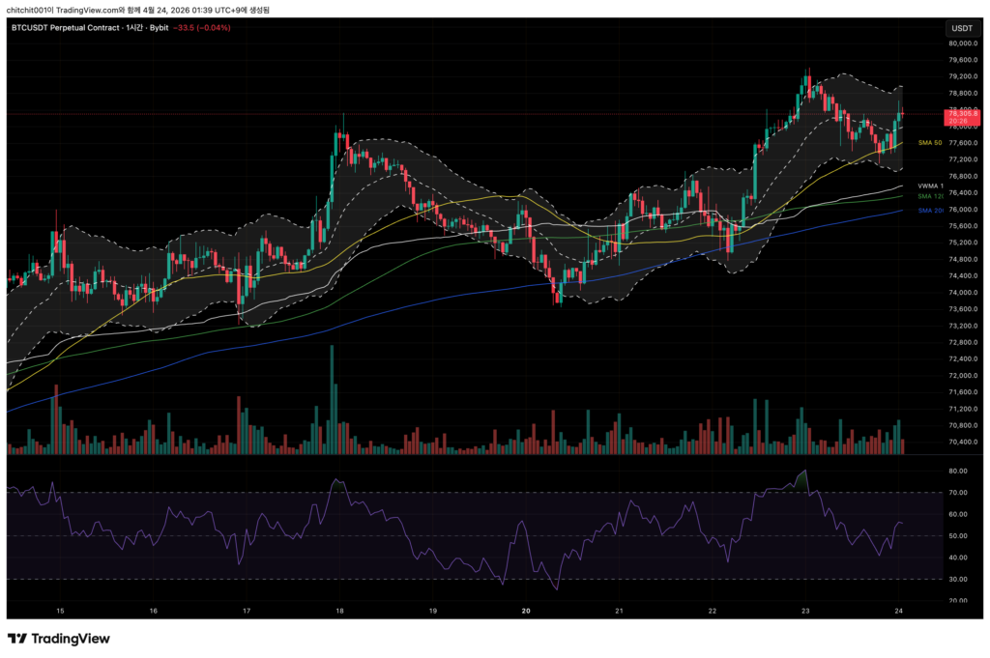
Task: Click the date 18 on time axis
Action: point(340,611)
